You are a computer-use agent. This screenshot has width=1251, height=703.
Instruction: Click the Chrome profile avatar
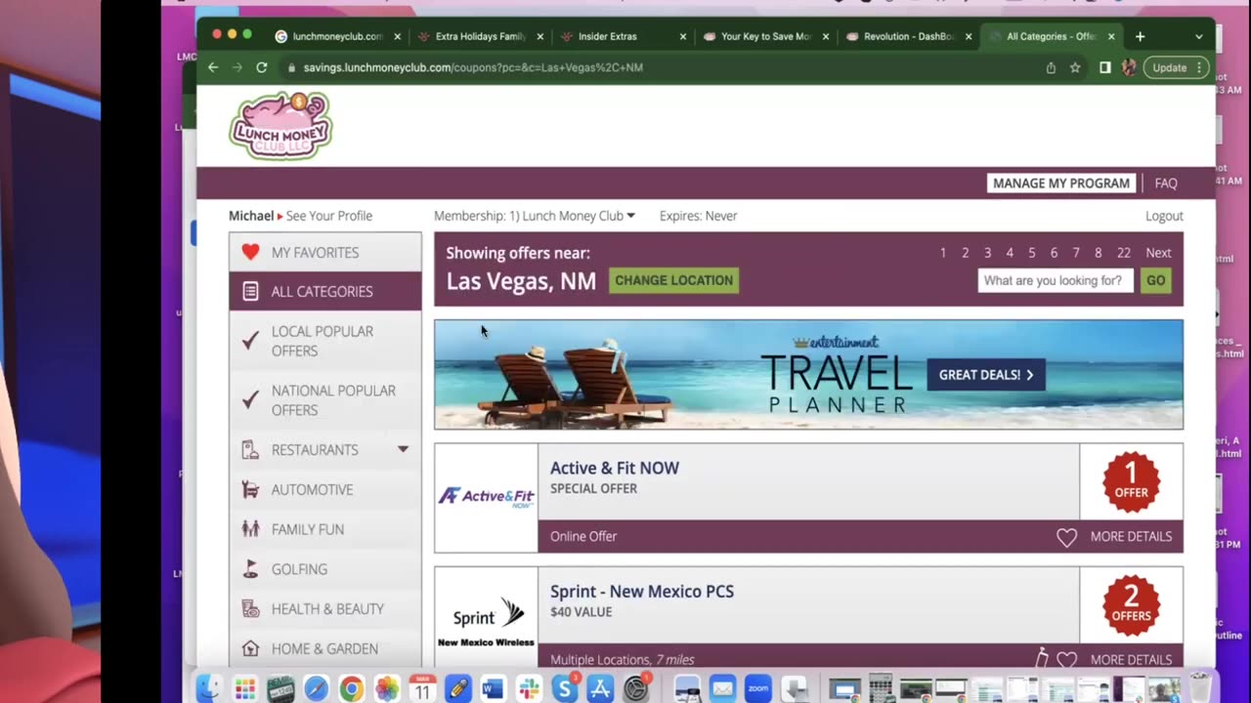tap(1129, 67)
